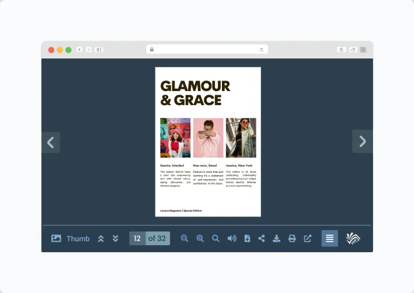Open search with the magnifier icon
The image size is (414, 293).
pyautogui.click(x=215, y=238)
